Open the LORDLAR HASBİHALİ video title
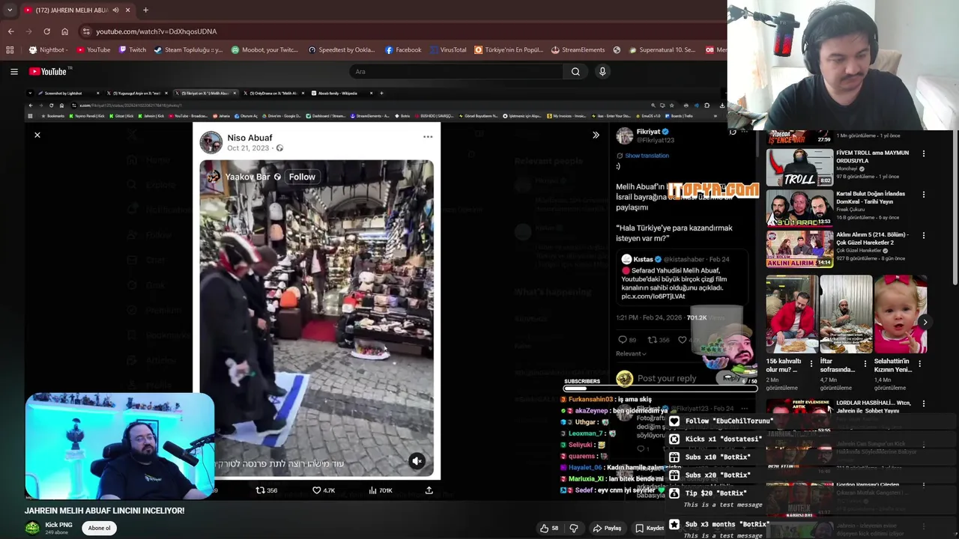959x539 pixels. (873, 406)
